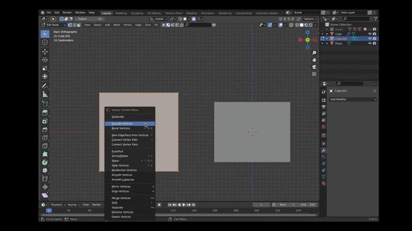This screenshot has width=412, height=231.
Task: Click the End frame 250 field
Action: click(x=308, y=205)
